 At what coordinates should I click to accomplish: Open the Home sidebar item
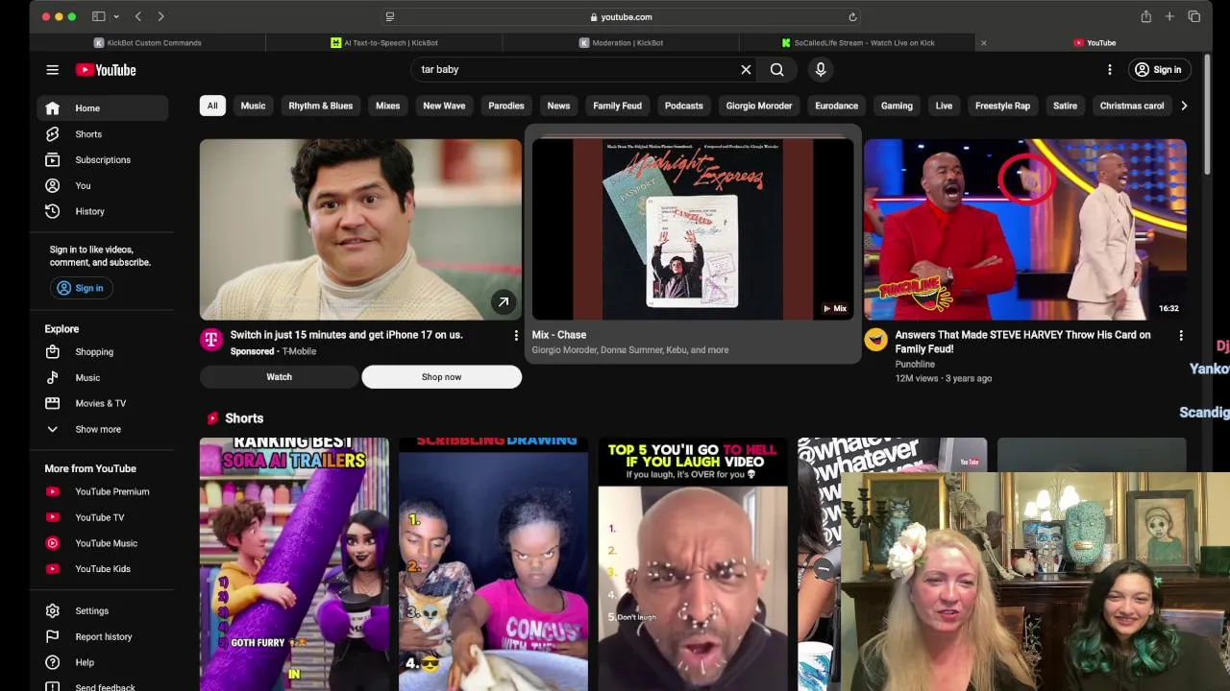pyautogui.click(x=104, y=108)
